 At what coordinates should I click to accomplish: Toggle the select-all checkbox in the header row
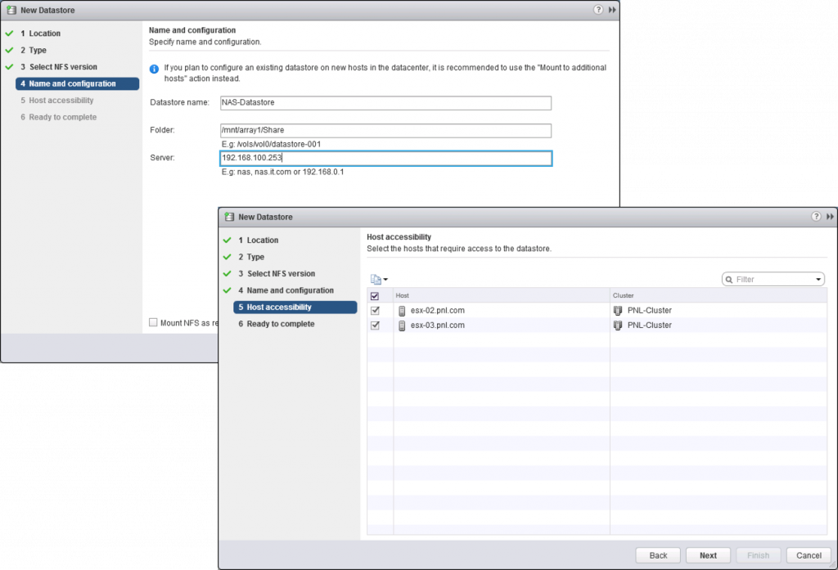click(x=374, y=295)
